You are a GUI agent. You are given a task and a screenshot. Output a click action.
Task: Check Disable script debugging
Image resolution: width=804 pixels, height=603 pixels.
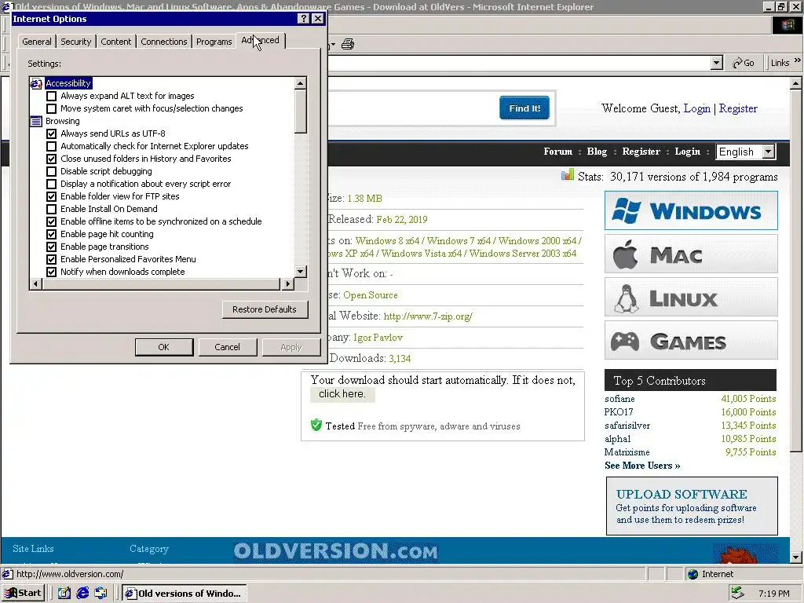(x=51, y=171)
